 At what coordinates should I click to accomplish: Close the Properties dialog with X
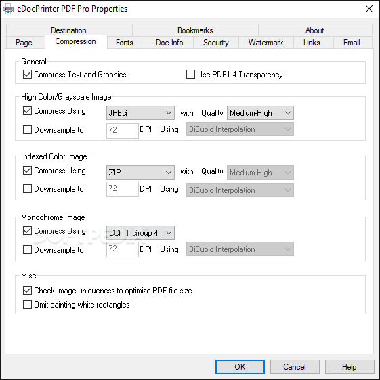tap(369, 9)
